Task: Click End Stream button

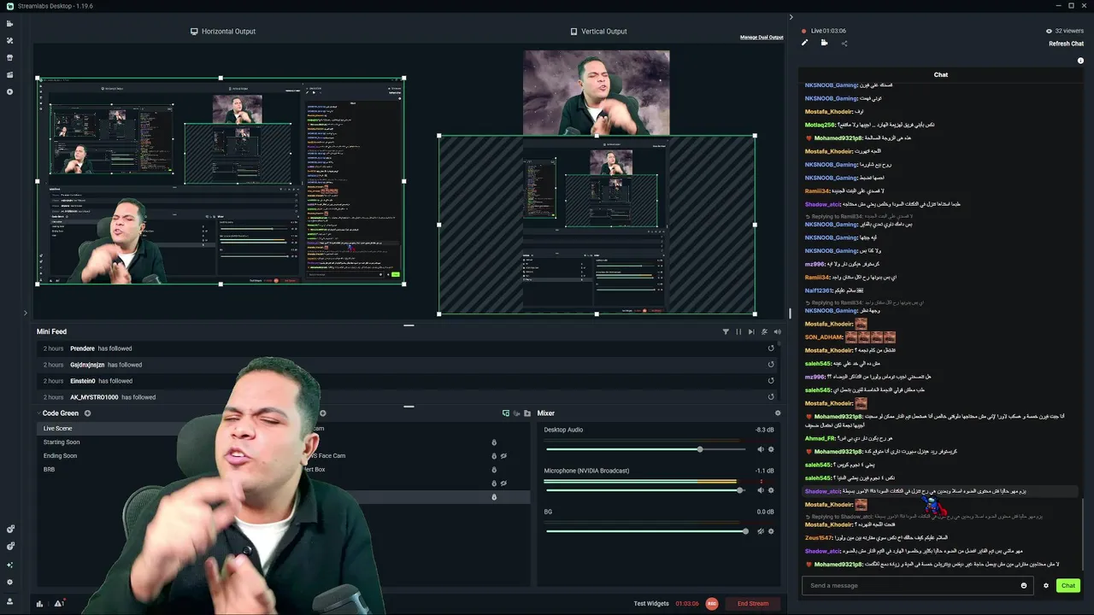Action: pos(752,604)
